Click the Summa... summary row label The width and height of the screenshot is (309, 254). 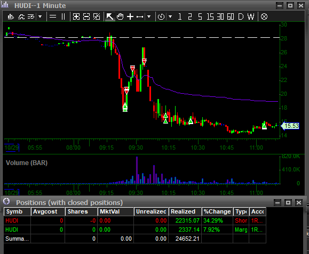coord(17,239)
